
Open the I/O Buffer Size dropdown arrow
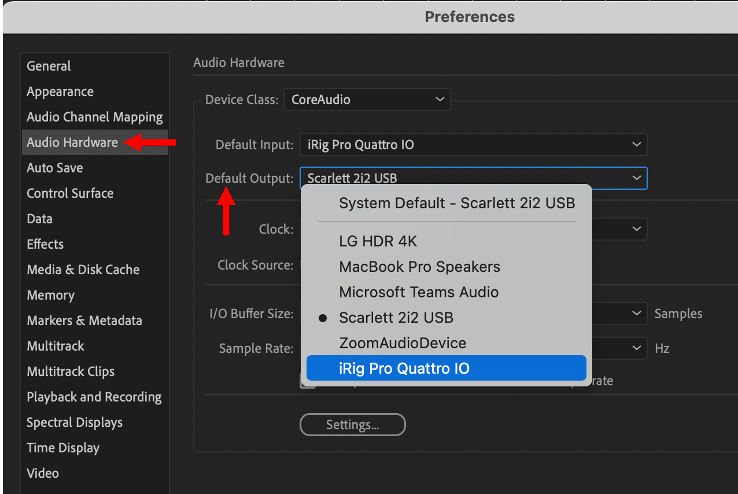tap(636, 314)
